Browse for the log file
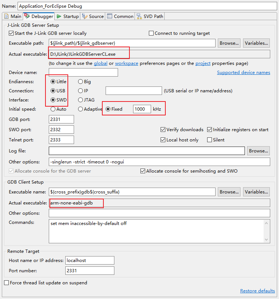 [258, 151]
